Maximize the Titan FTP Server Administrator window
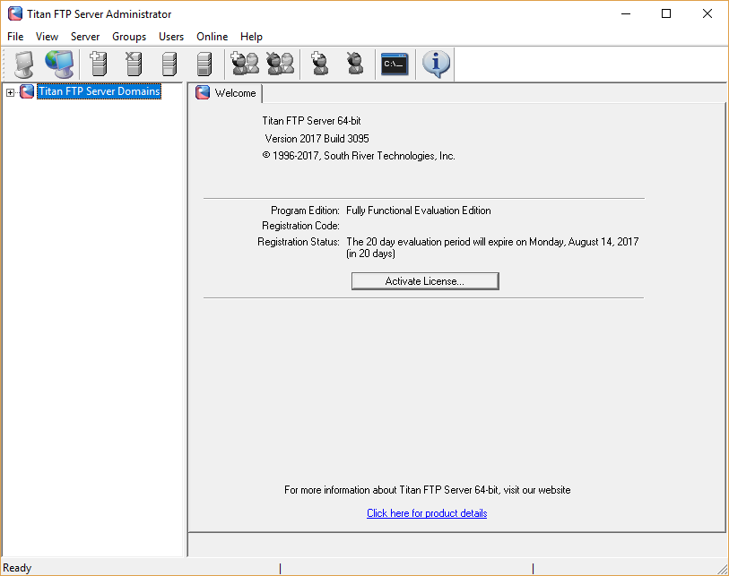This screenshot has height=576, width=729. [666, 13]
